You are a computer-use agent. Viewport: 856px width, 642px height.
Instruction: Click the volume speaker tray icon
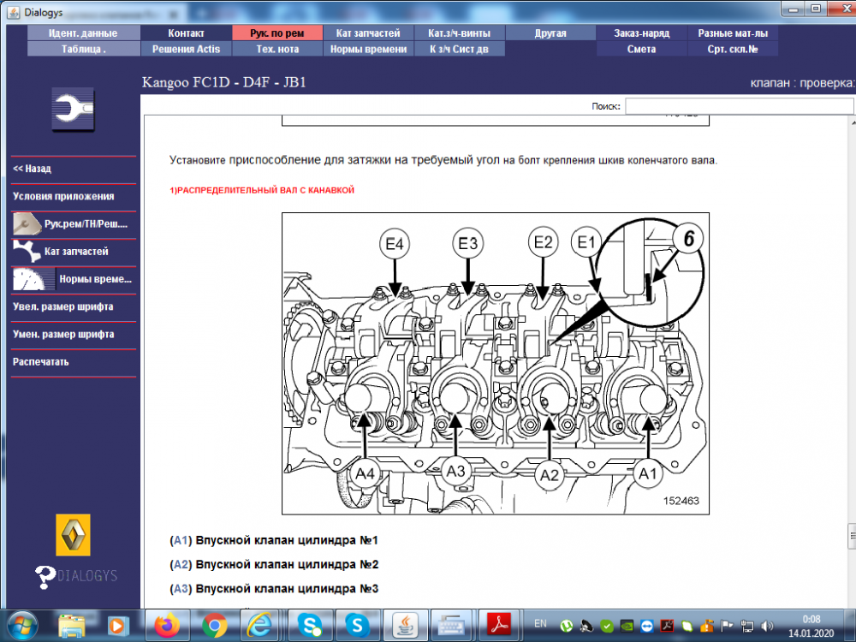point(767,626)
